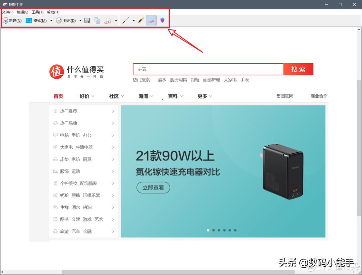Click the 手表 hot search link

point(245,80)
